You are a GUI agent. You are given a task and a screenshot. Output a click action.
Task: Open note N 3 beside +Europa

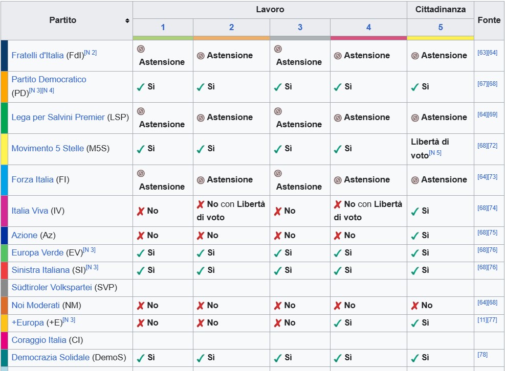pyautogui.click(x=69, y=319)
